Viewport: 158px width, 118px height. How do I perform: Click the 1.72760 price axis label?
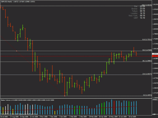click(155, 44)
